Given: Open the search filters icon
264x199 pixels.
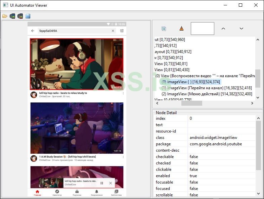Looking at the screenshot, I should [x=122, y=31].
